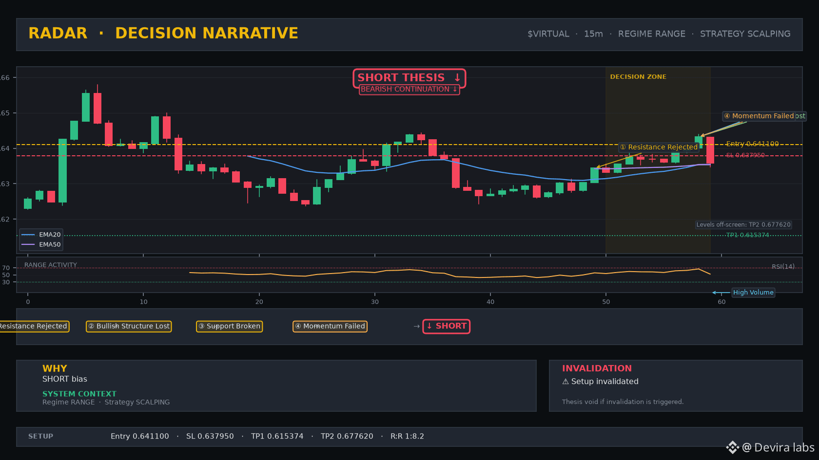
Task: Click the SETUP row label
Action: [x=40, y=436]
